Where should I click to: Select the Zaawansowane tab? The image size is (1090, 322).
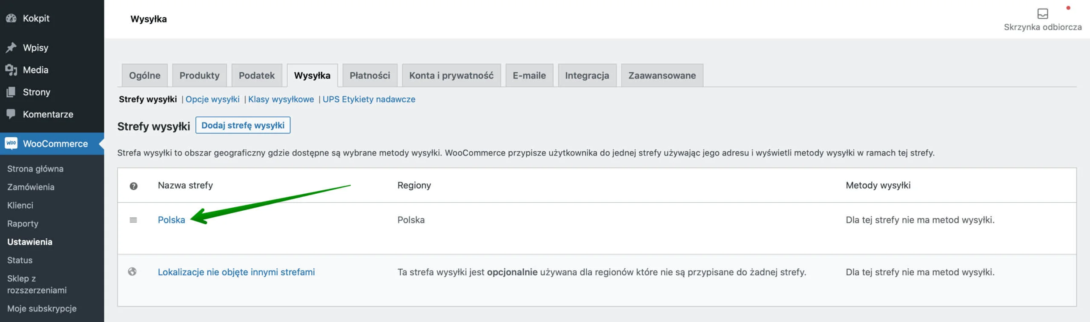pyautogui.click(x=662, y=76)
